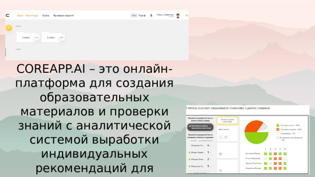Select the student row with score 3
Viewport: 315px width, 177px height.
click(x=200, y=166)
